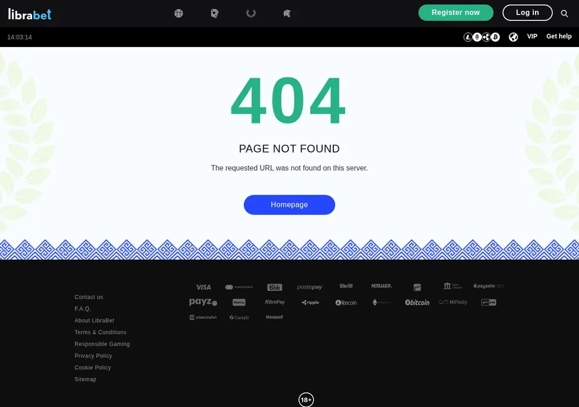Open the VIP menu item

[x=532, y=36]
